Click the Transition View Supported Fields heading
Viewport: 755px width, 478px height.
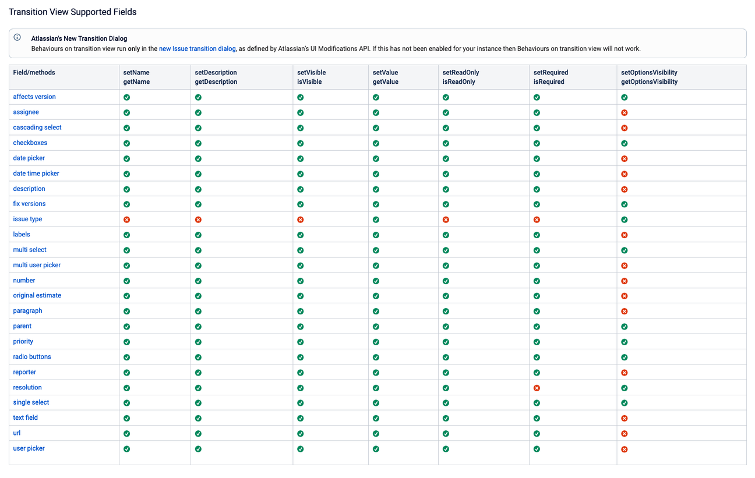(x=73, y=12)
